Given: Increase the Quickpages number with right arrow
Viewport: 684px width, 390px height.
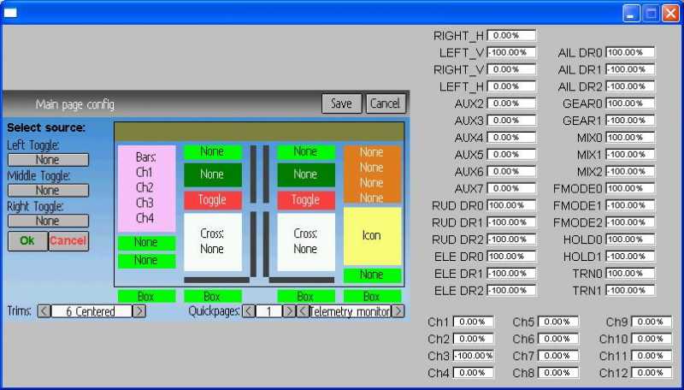Looking at the screenshot, I should pos(289,311).
